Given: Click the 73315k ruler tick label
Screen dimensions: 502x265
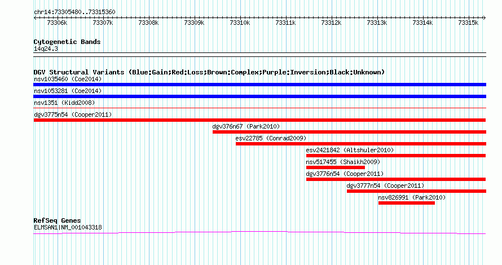Looking at the screenshot, I should point(468,23).
